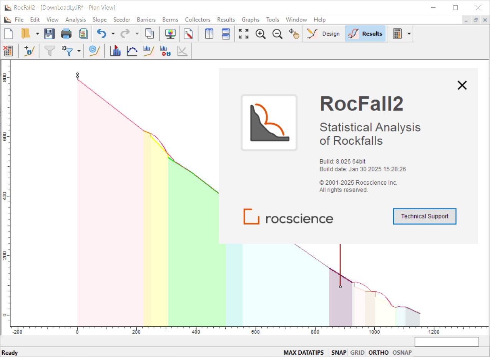Click the zoom extents icon

[243, 34]
